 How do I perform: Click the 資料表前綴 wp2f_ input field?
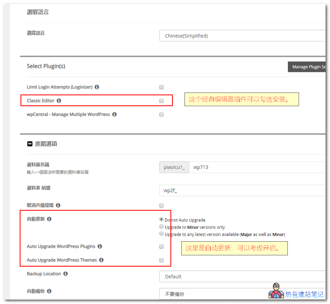pos(242,190)
